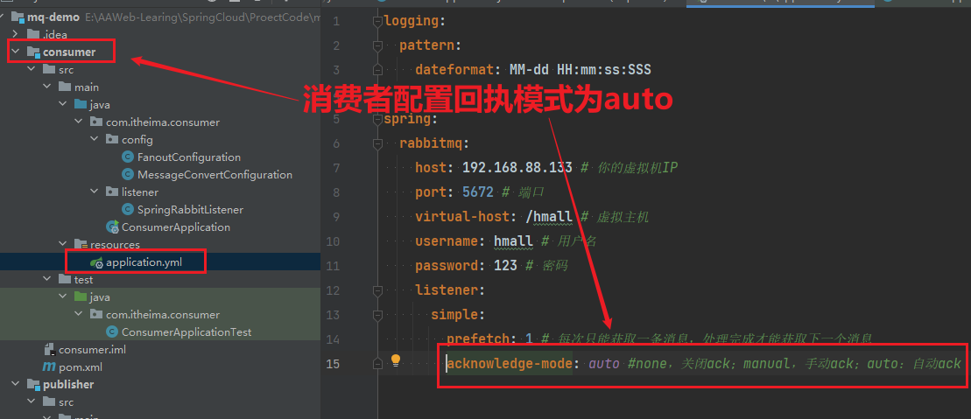Select application.yml in the tree
971x419 pixels.
pos(145,262)
